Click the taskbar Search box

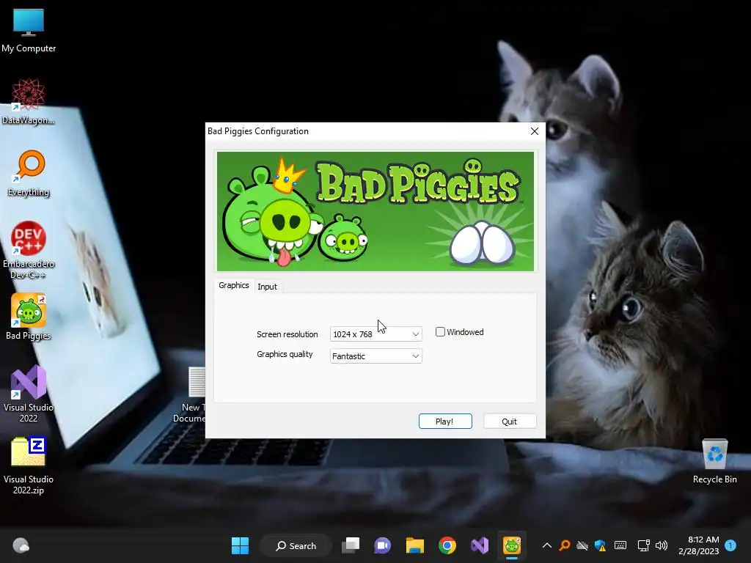[296, 545]
